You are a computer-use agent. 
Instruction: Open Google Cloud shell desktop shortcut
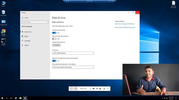coord(4,42)
